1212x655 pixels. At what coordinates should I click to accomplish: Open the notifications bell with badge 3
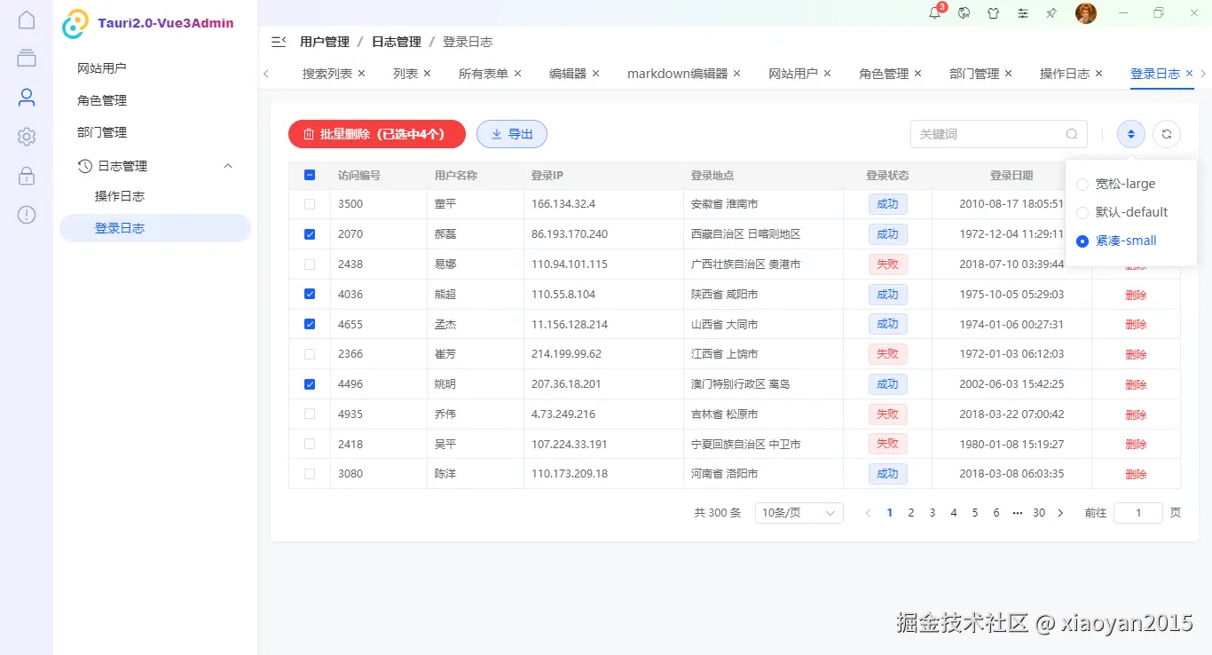pyautogui.click(x=934, y=12)
